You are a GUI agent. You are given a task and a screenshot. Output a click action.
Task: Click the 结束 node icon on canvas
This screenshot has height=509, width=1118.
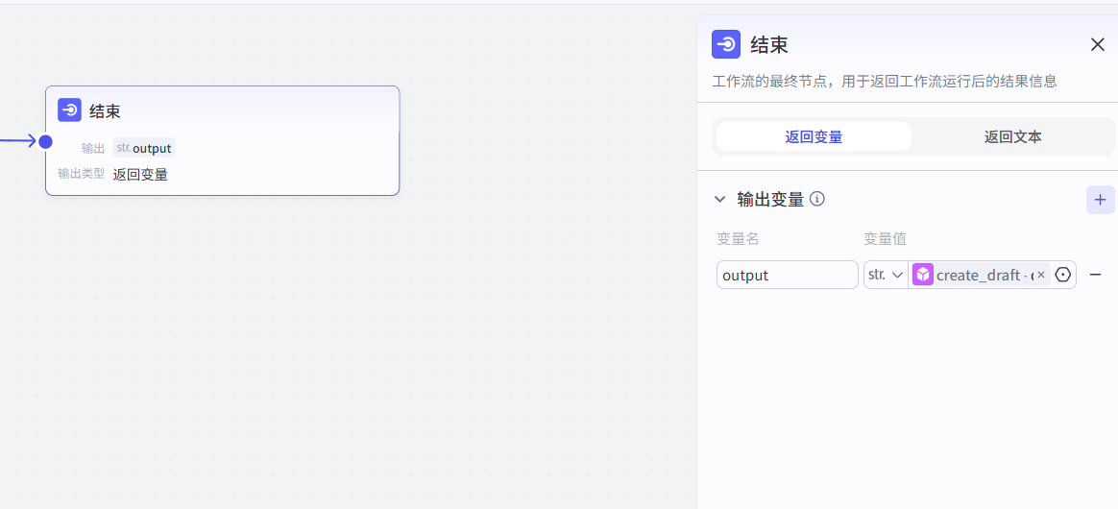69,110
